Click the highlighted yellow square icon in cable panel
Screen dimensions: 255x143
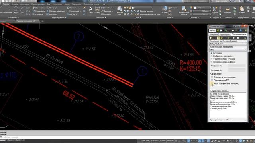pyautogui.click(x=219, y=38)
